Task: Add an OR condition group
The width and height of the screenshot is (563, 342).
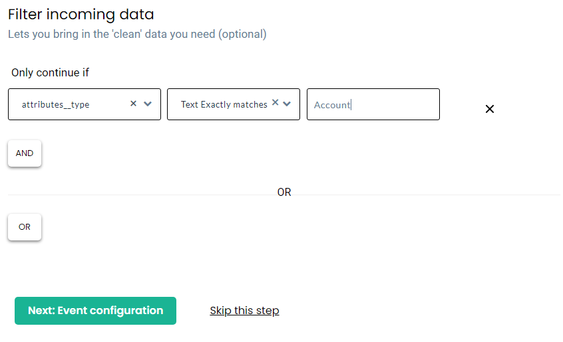Action: (x=25, y=227)
